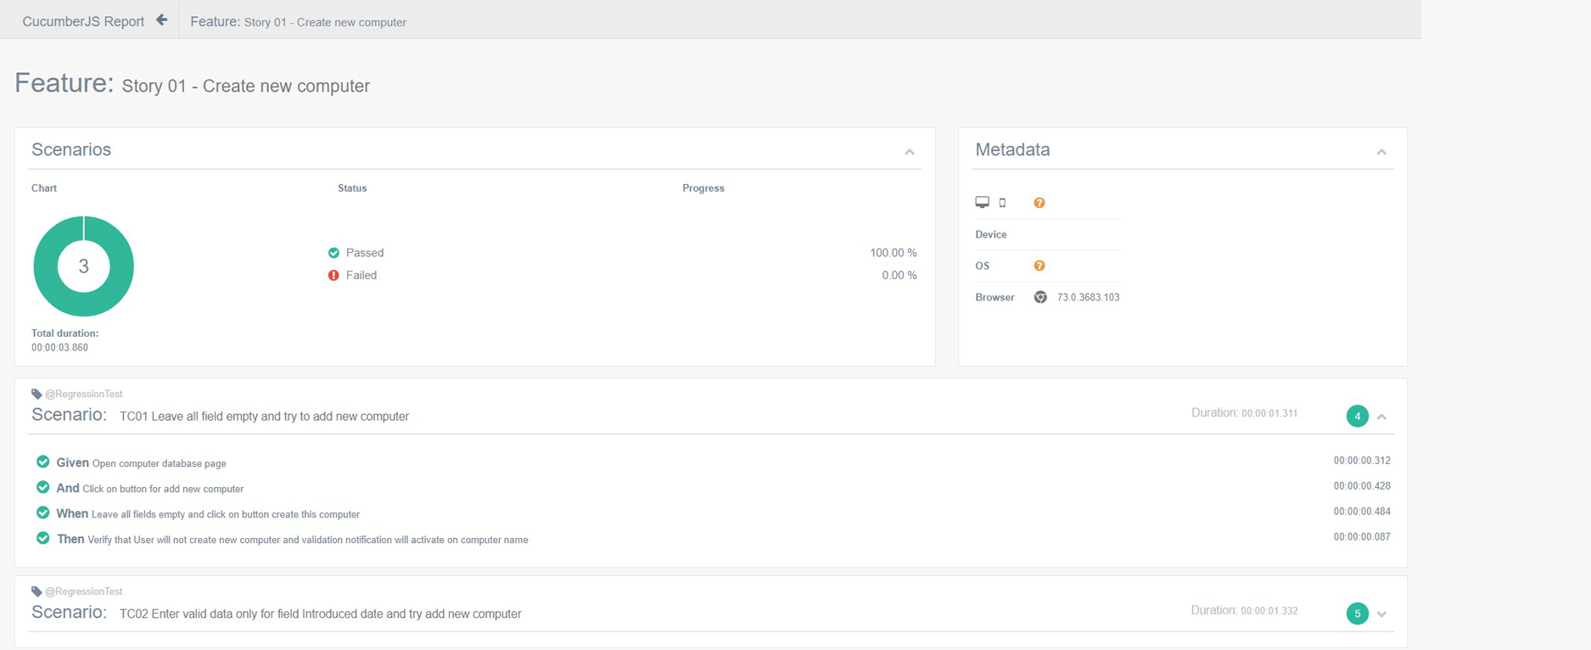
Task: Click total duration 00:00:03.860
Action: [59, 347]
